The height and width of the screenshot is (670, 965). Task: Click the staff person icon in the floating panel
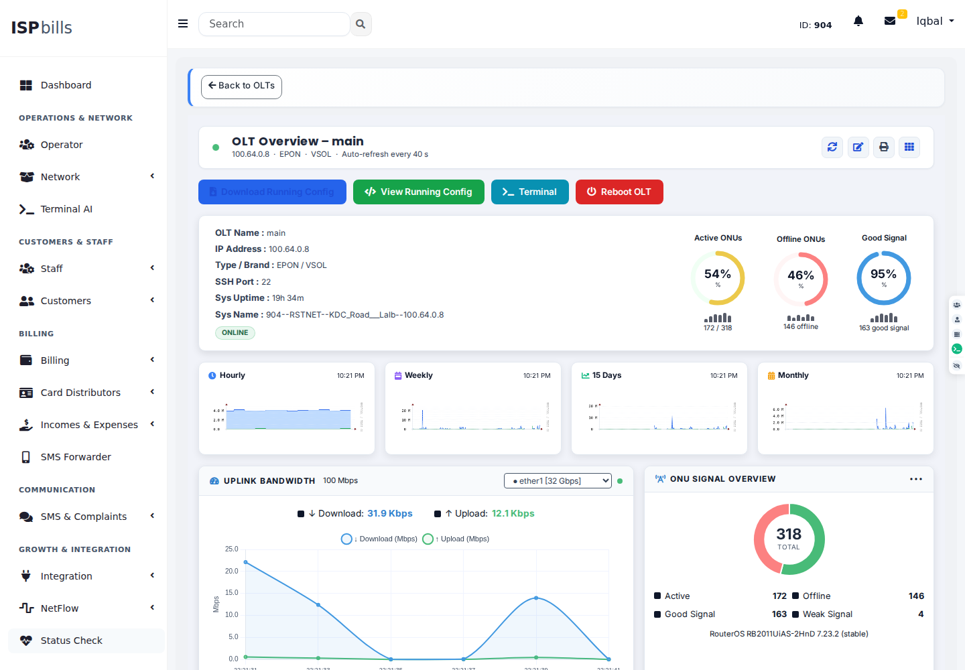957,320
